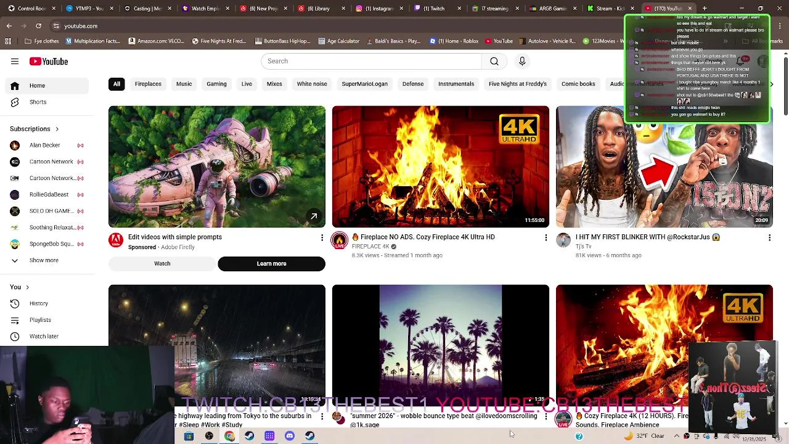Open options for the FIRST BLINKER video
This screenshot has width=789, height=444.
[769, 238]
